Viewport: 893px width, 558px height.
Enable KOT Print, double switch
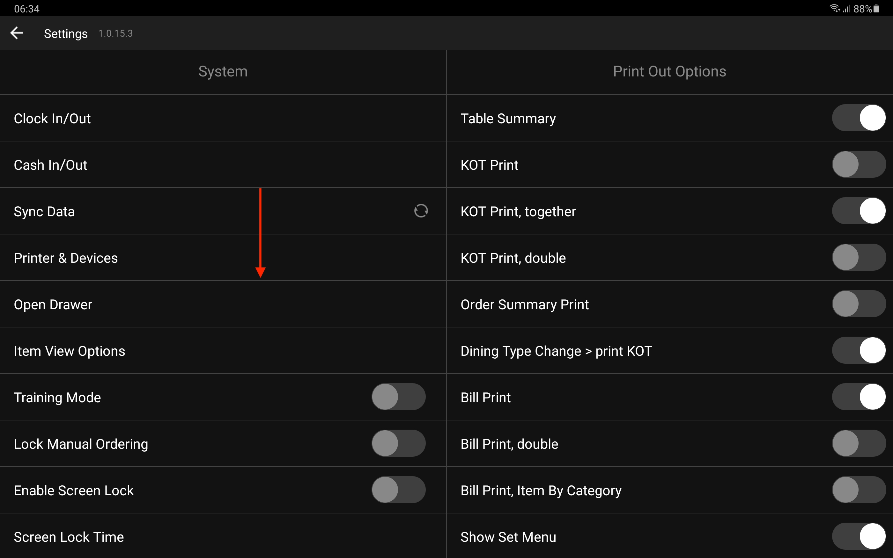858,258
